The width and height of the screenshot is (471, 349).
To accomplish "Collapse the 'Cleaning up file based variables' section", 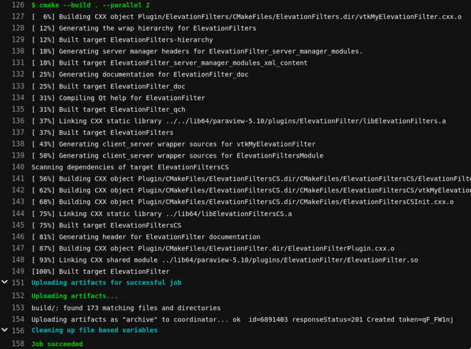I will 6,330.
